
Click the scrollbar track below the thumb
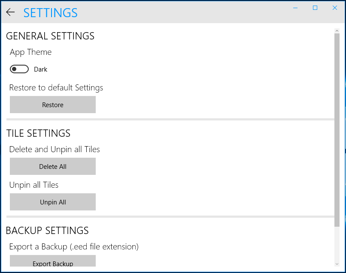click(337, 244)
